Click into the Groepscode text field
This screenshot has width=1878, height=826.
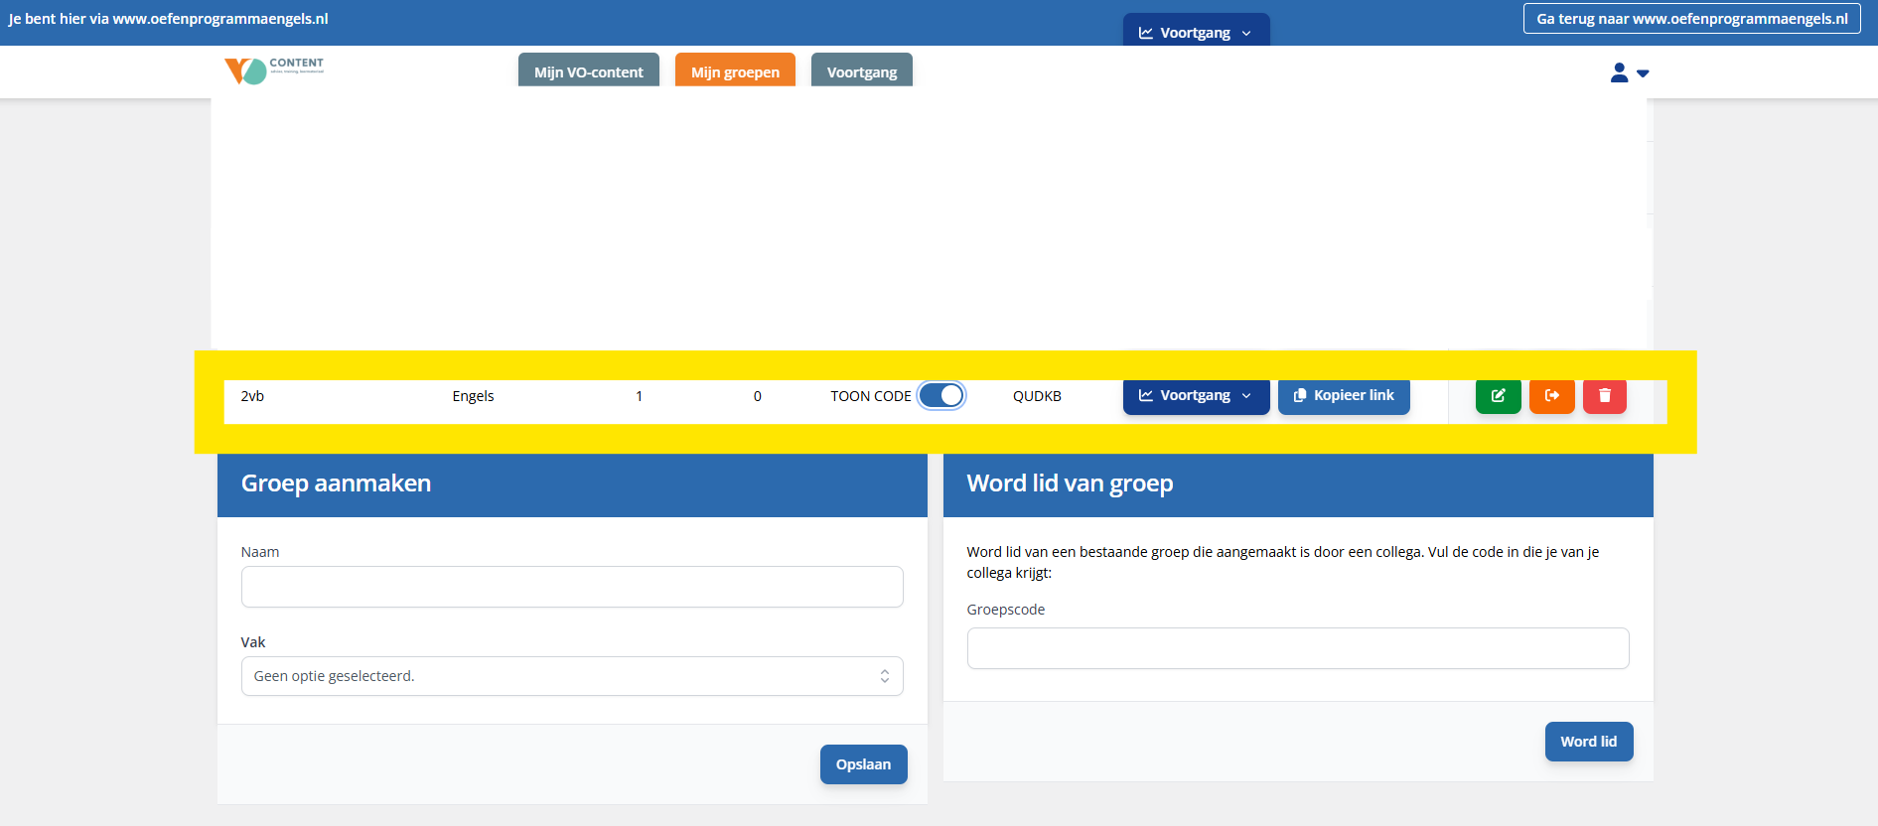[1297, 648]
